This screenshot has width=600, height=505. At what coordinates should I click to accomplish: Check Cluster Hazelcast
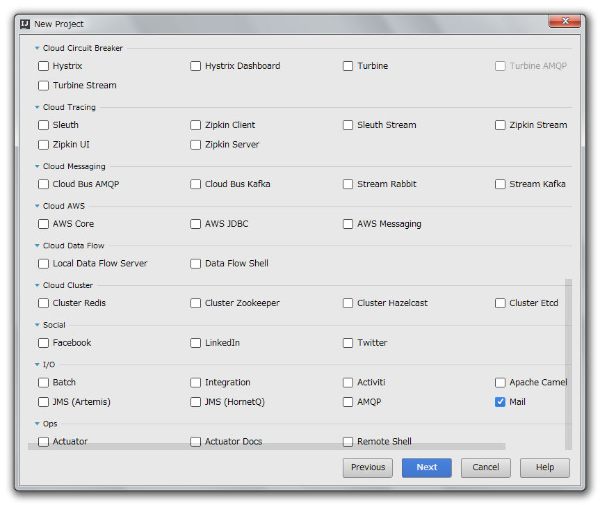click(x=348, y=303)
